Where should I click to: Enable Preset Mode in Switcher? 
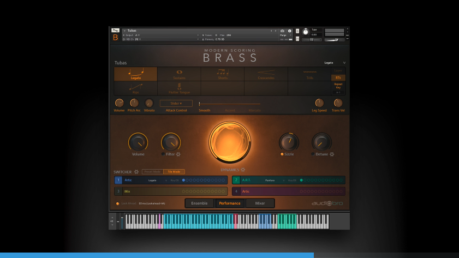click(x=152, y=172)
